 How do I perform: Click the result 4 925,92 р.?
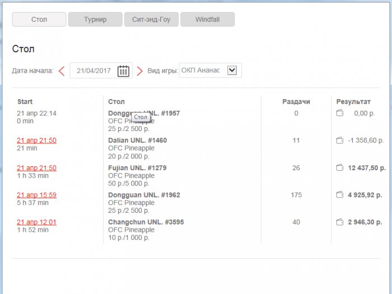coord(365,195)
